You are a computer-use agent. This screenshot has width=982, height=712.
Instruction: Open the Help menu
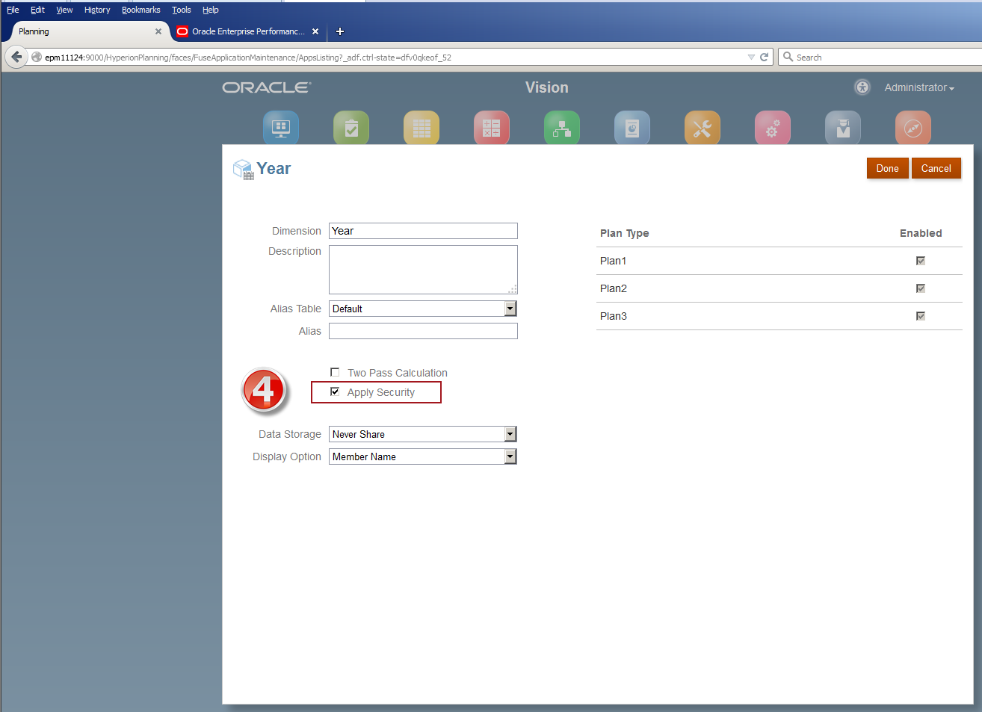coord(211,10)
